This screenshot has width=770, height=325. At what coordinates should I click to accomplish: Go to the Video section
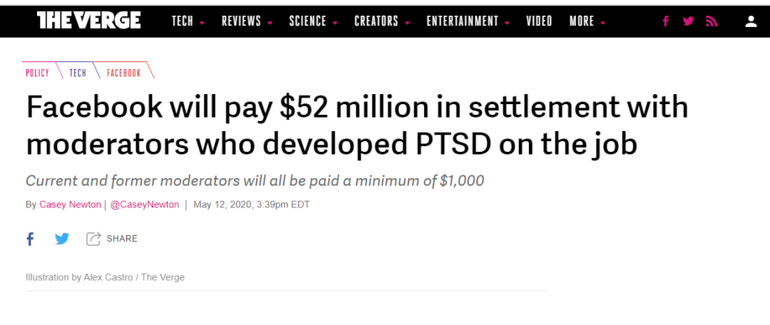[x=539, y=21]
